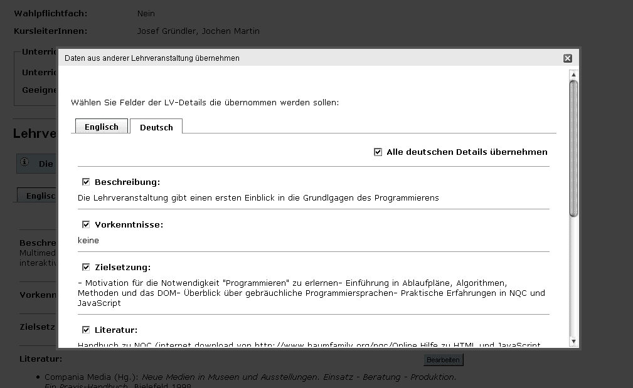Click the partially hidden Englisch tab in background
633x388 pixels.
(38, 196)
